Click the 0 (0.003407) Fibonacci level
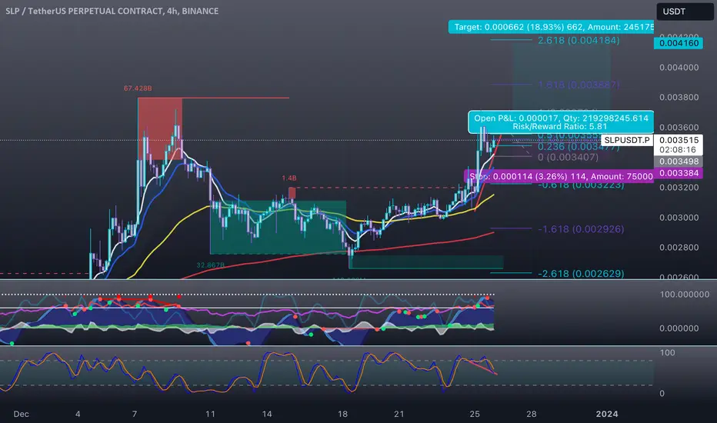 [x=568, y=158]
